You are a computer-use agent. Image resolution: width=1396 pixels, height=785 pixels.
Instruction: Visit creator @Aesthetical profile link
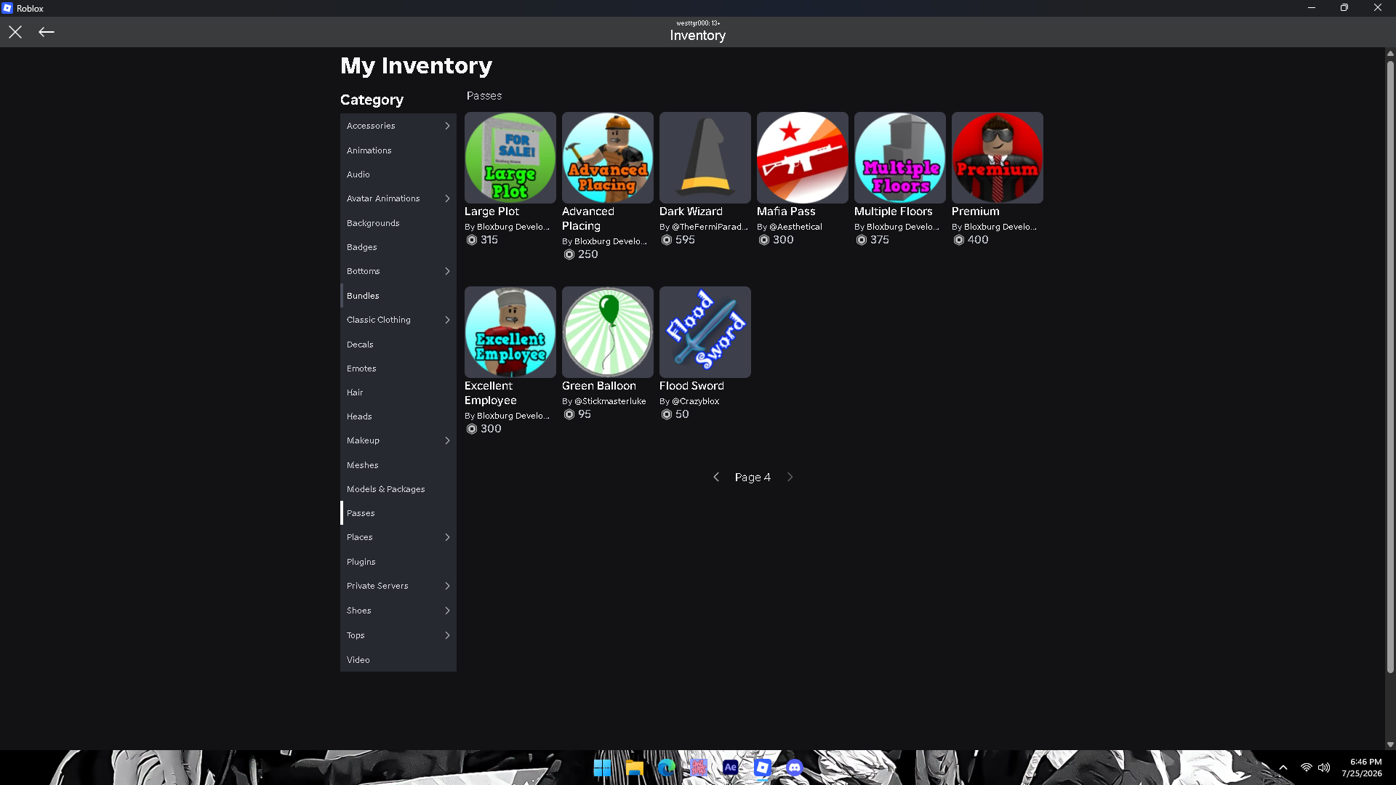[795, 227]
